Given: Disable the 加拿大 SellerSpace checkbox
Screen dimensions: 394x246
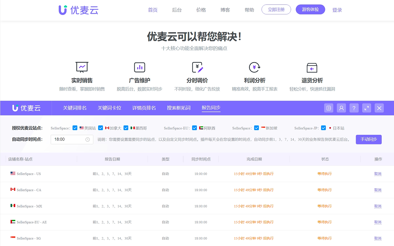Looking at the screenshot, I should 100,128.
